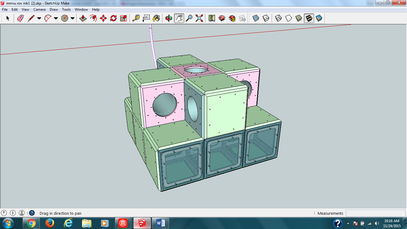
Task: Select the arrow Select tool
Action: (8, 18)
